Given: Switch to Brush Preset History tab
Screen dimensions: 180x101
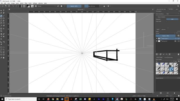Looking at the screenshot, I should pos(169,57).
